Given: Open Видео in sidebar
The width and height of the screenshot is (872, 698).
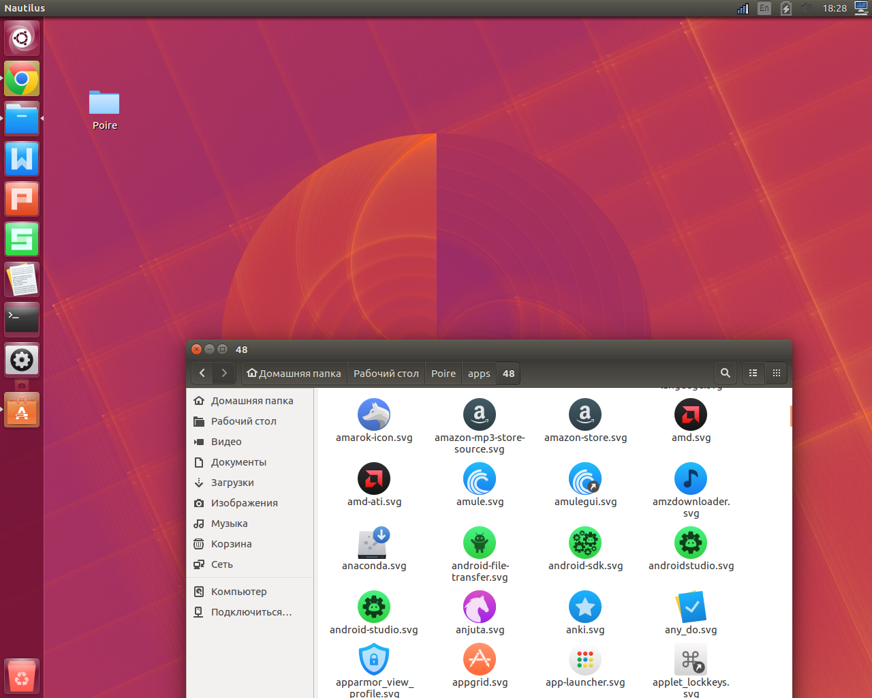Looking at the screenshot, I should pyautogui.click(x=250, y=442).
